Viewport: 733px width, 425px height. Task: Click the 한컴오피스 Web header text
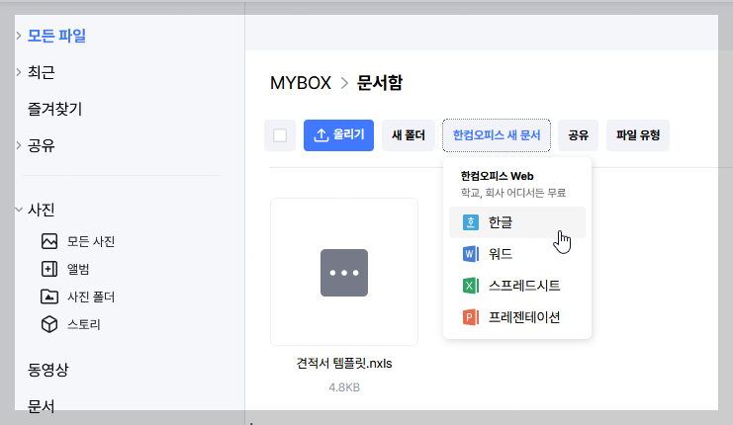(x=497, y=176)
